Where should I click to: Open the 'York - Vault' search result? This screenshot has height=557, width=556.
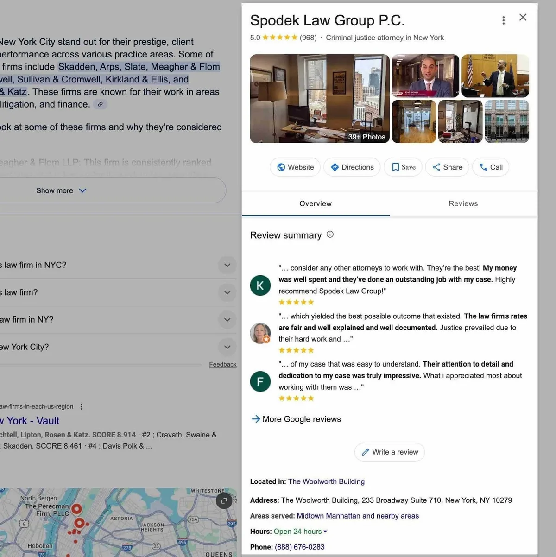pos(30,421)
